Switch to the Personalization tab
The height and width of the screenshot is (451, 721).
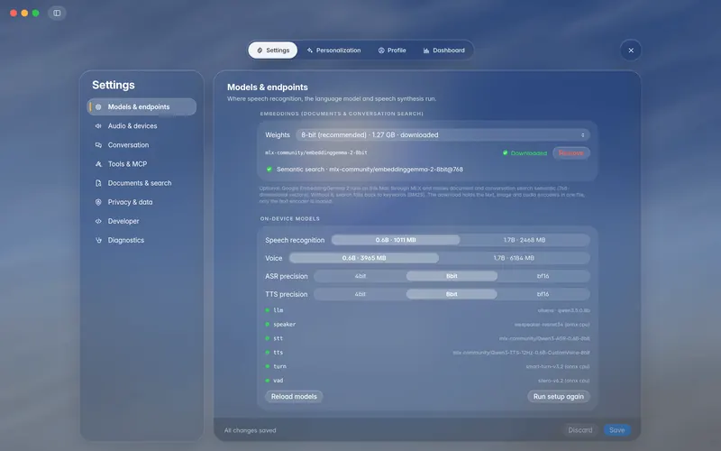click(x=333, y=51)
